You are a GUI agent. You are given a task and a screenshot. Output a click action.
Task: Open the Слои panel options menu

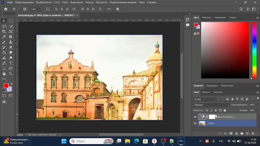[x=258, y=92]
